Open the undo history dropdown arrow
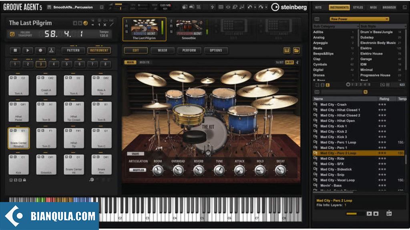Screen dimensions: 410x230 click(x=255, y=7)
